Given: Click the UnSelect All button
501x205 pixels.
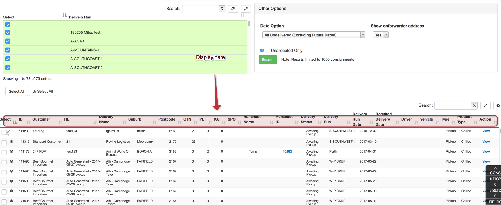Looking at the screenshot, I should pos(43,91).
